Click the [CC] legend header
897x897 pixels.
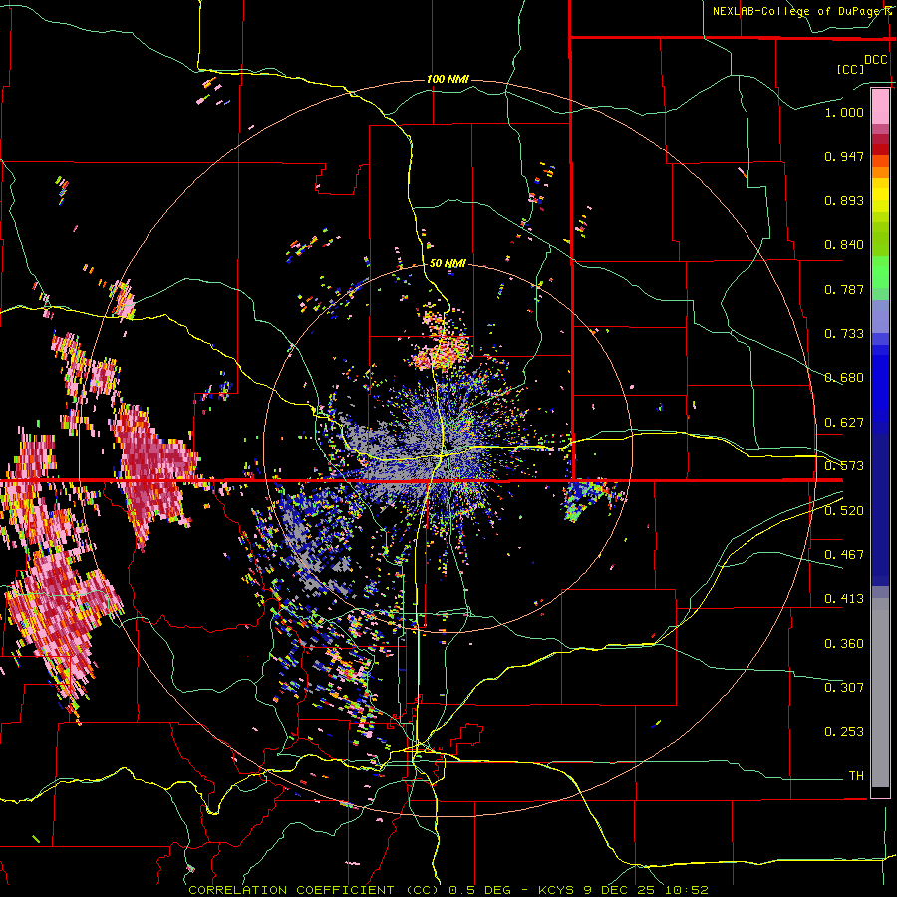[x=850, y=69]
